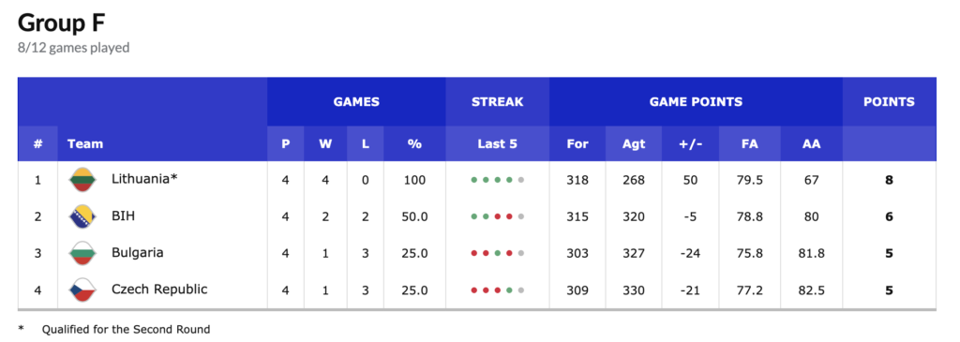
Task: Click the Lithuania flag icon
Action: pos(82,180)
